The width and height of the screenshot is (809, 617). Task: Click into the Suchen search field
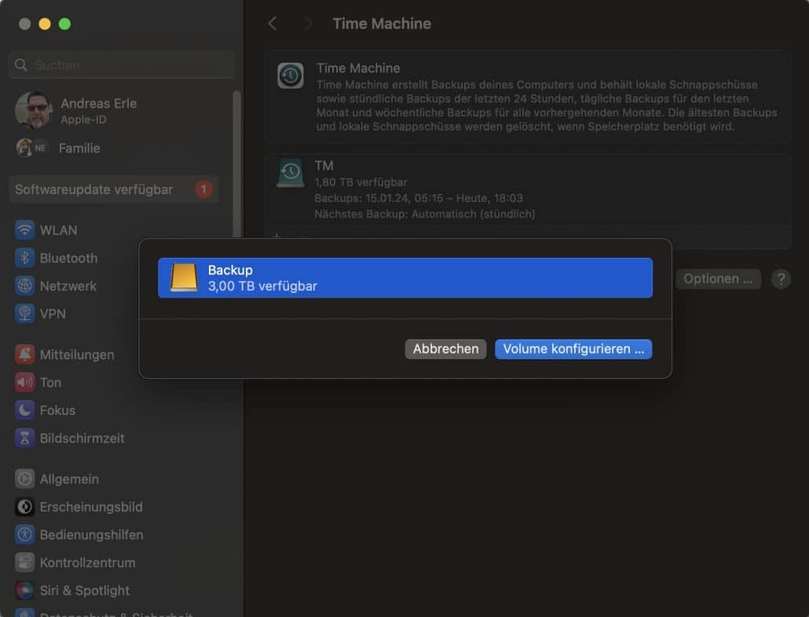[122, 65]
